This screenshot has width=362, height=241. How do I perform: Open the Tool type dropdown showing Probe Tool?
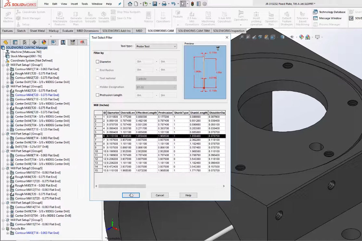pyautogui.click(x=156, y=46)
